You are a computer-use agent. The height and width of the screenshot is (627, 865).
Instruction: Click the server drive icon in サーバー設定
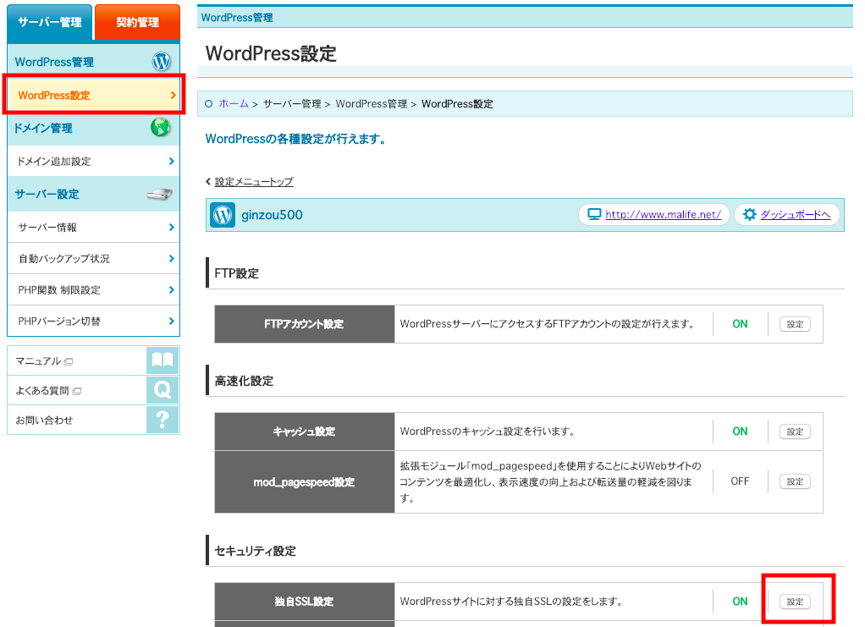(160, 194)
